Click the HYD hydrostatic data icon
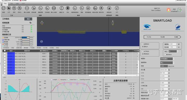 pos(27,8)
